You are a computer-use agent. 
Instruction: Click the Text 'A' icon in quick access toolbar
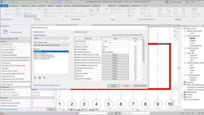(x=47, y=2)
